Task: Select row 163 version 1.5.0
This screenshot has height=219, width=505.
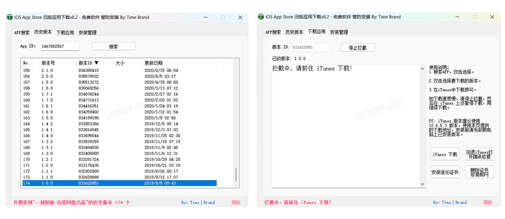Action: (x=120, y=118)
